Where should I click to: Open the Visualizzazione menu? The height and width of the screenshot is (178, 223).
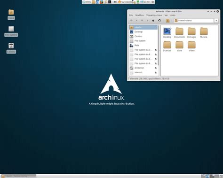(154, 15)
